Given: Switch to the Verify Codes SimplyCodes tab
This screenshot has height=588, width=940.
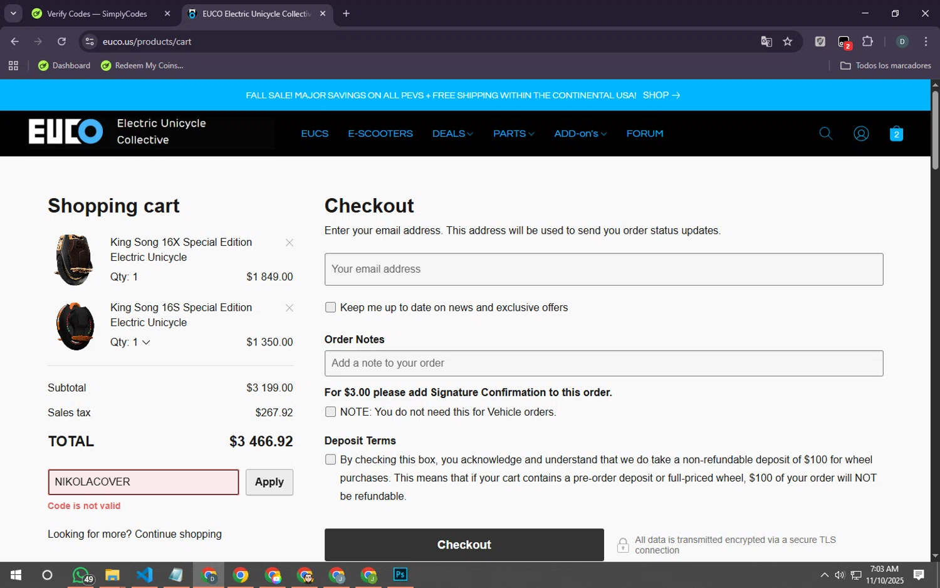Looking at the screenshot, I should (97, 14).
